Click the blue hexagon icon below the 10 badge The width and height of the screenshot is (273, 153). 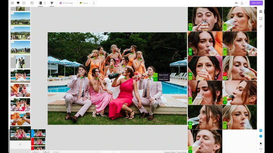click(x=261, y=136)
